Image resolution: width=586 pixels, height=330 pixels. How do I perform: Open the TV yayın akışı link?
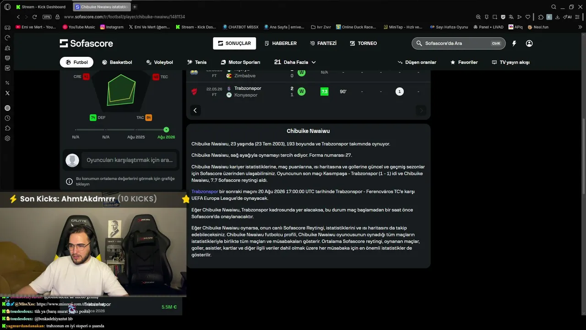pyautogui.click(x=510, y=62)
